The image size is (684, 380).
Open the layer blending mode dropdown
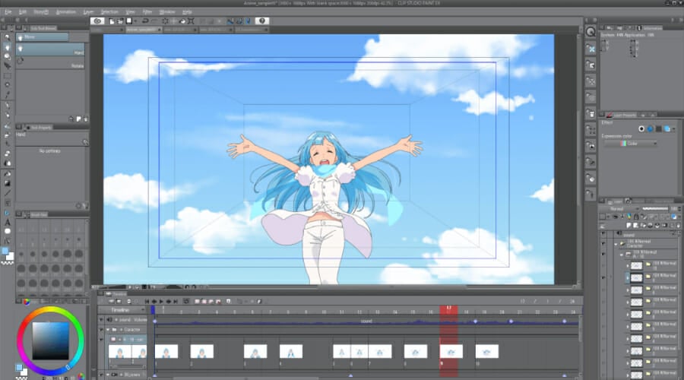pos(620,209)
